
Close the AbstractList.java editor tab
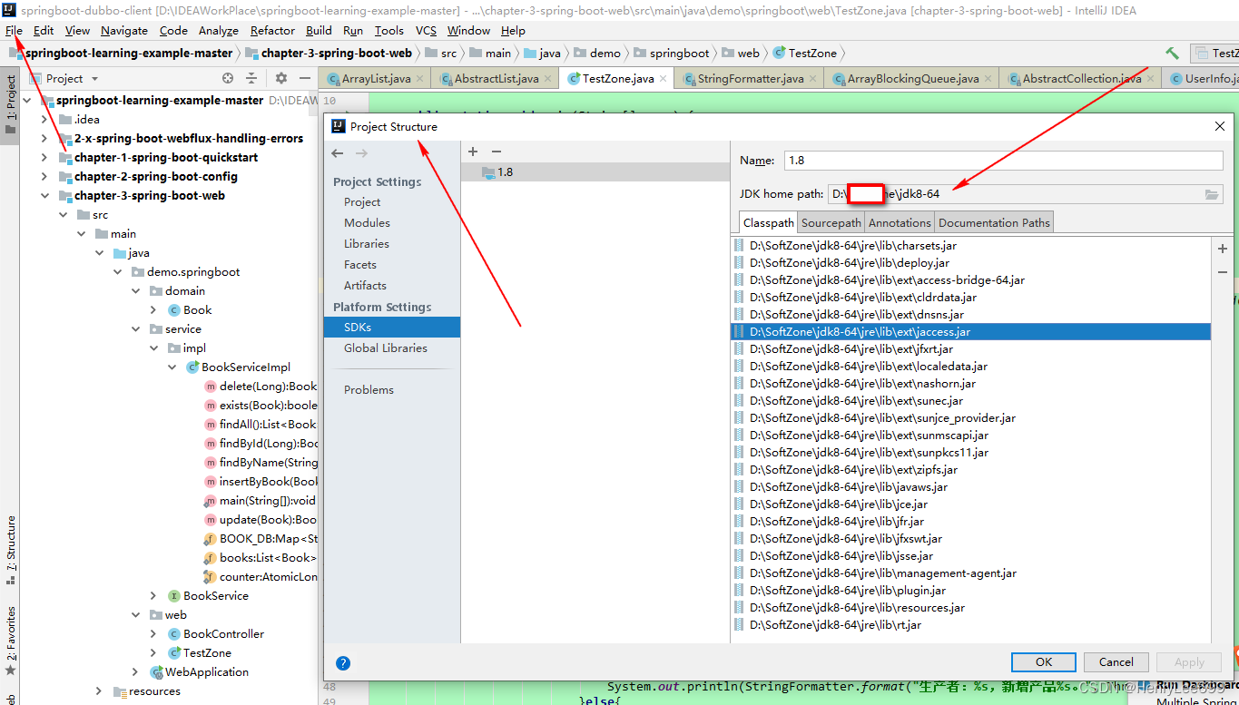point(548,79)
